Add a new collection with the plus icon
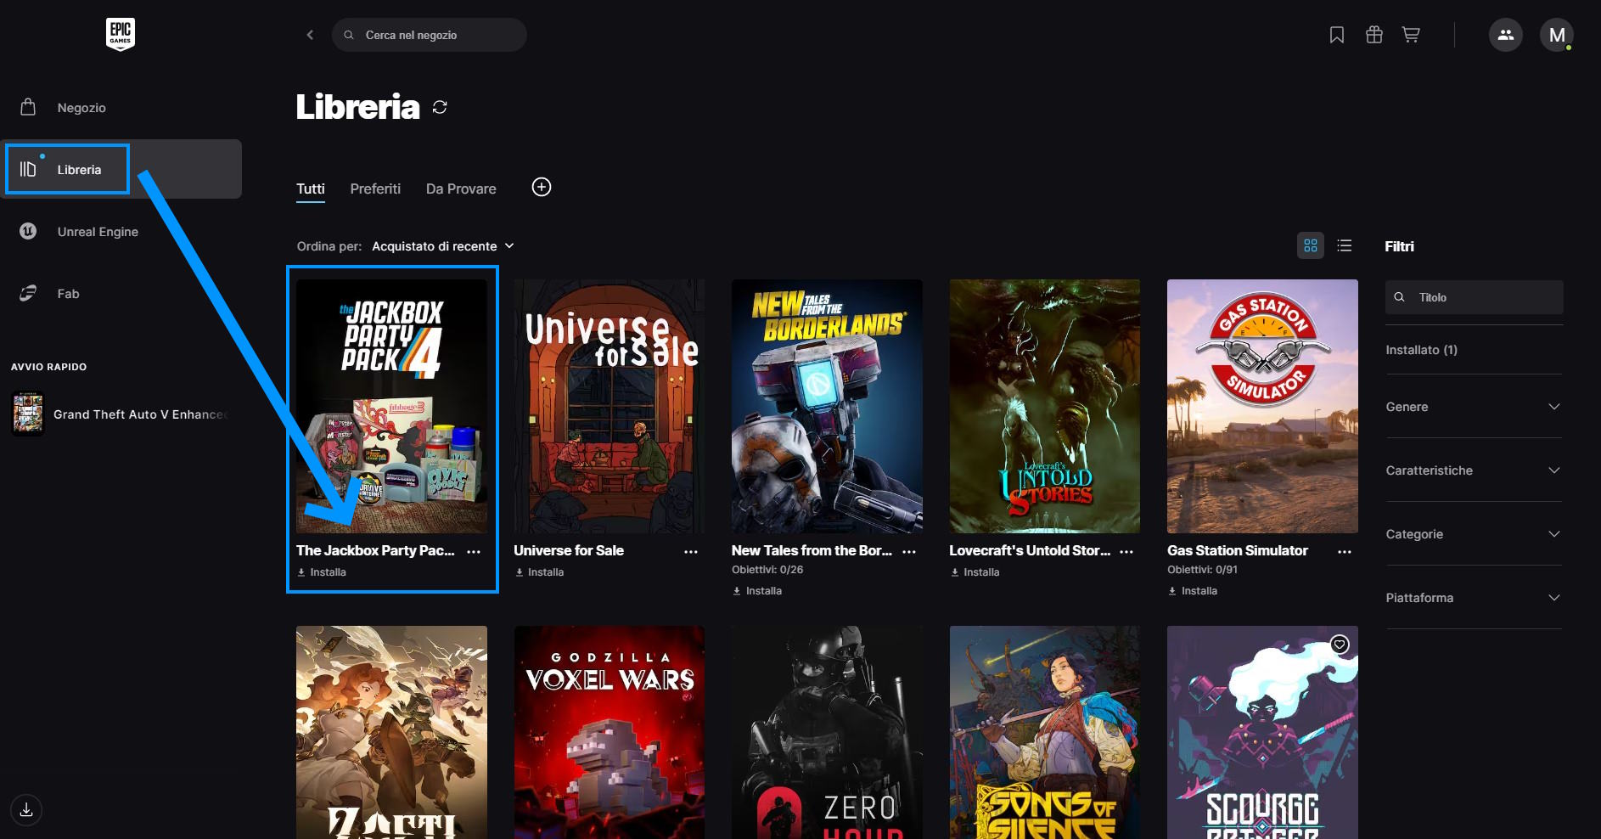 (541, 187)
